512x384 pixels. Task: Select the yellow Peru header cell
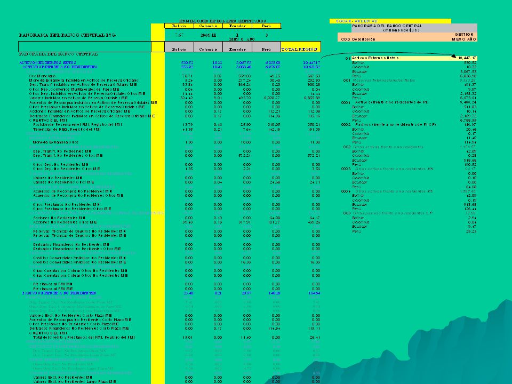266,26
